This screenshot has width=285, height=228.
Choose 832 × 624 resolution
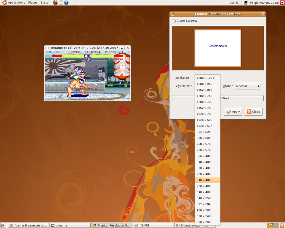[x=207, y=132]
